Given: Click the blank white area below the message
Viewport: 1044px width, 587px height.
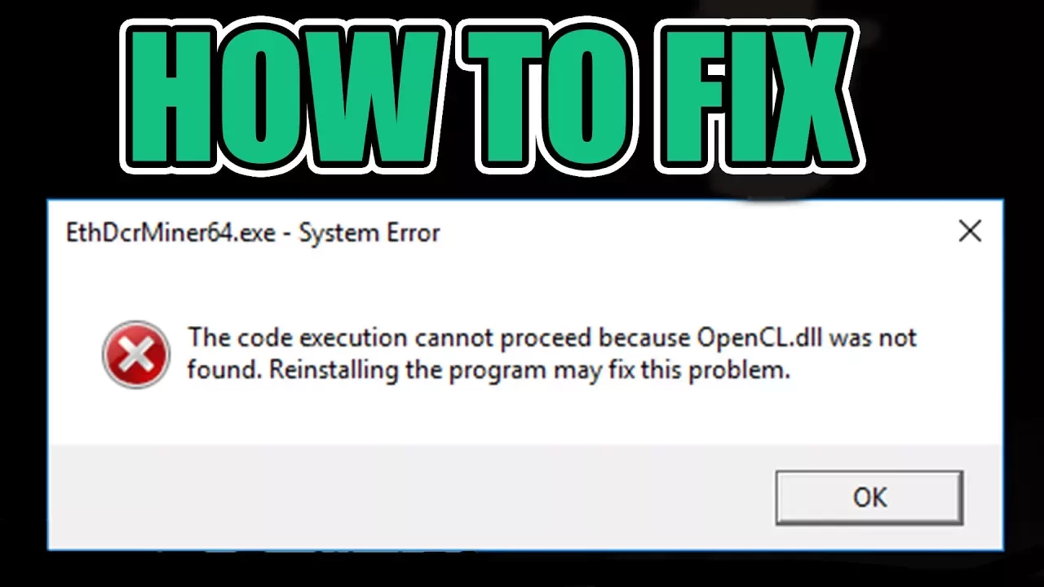Looking at the screenshot, I should 522,417.
